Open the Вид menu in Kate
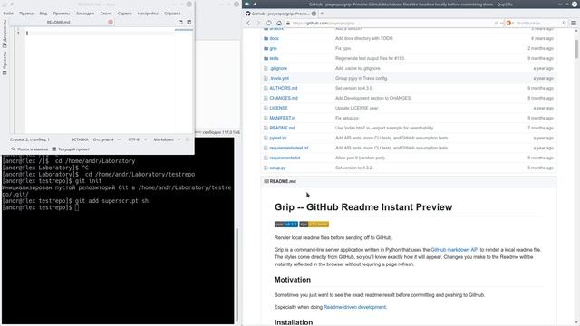 [43, 14]
